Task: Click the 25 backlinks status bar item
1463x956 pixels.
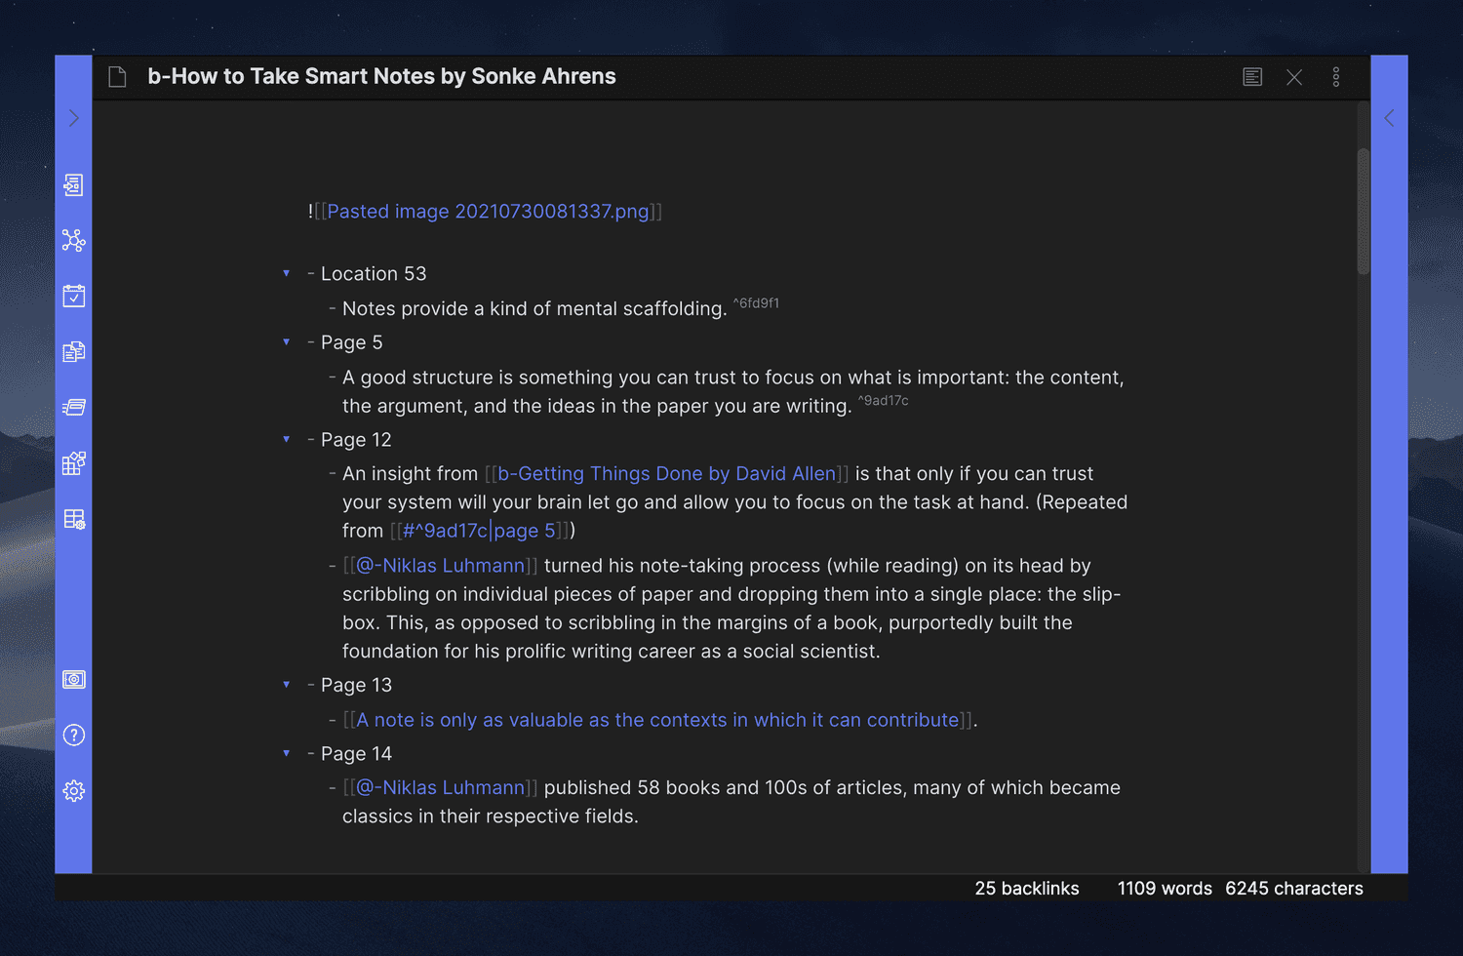Action: coord(1026,889)
